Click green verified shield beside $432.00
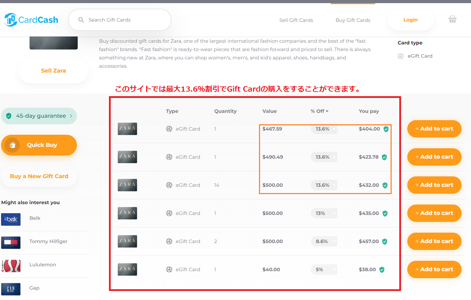Screen dimensions: 471x300 (385, 185)
